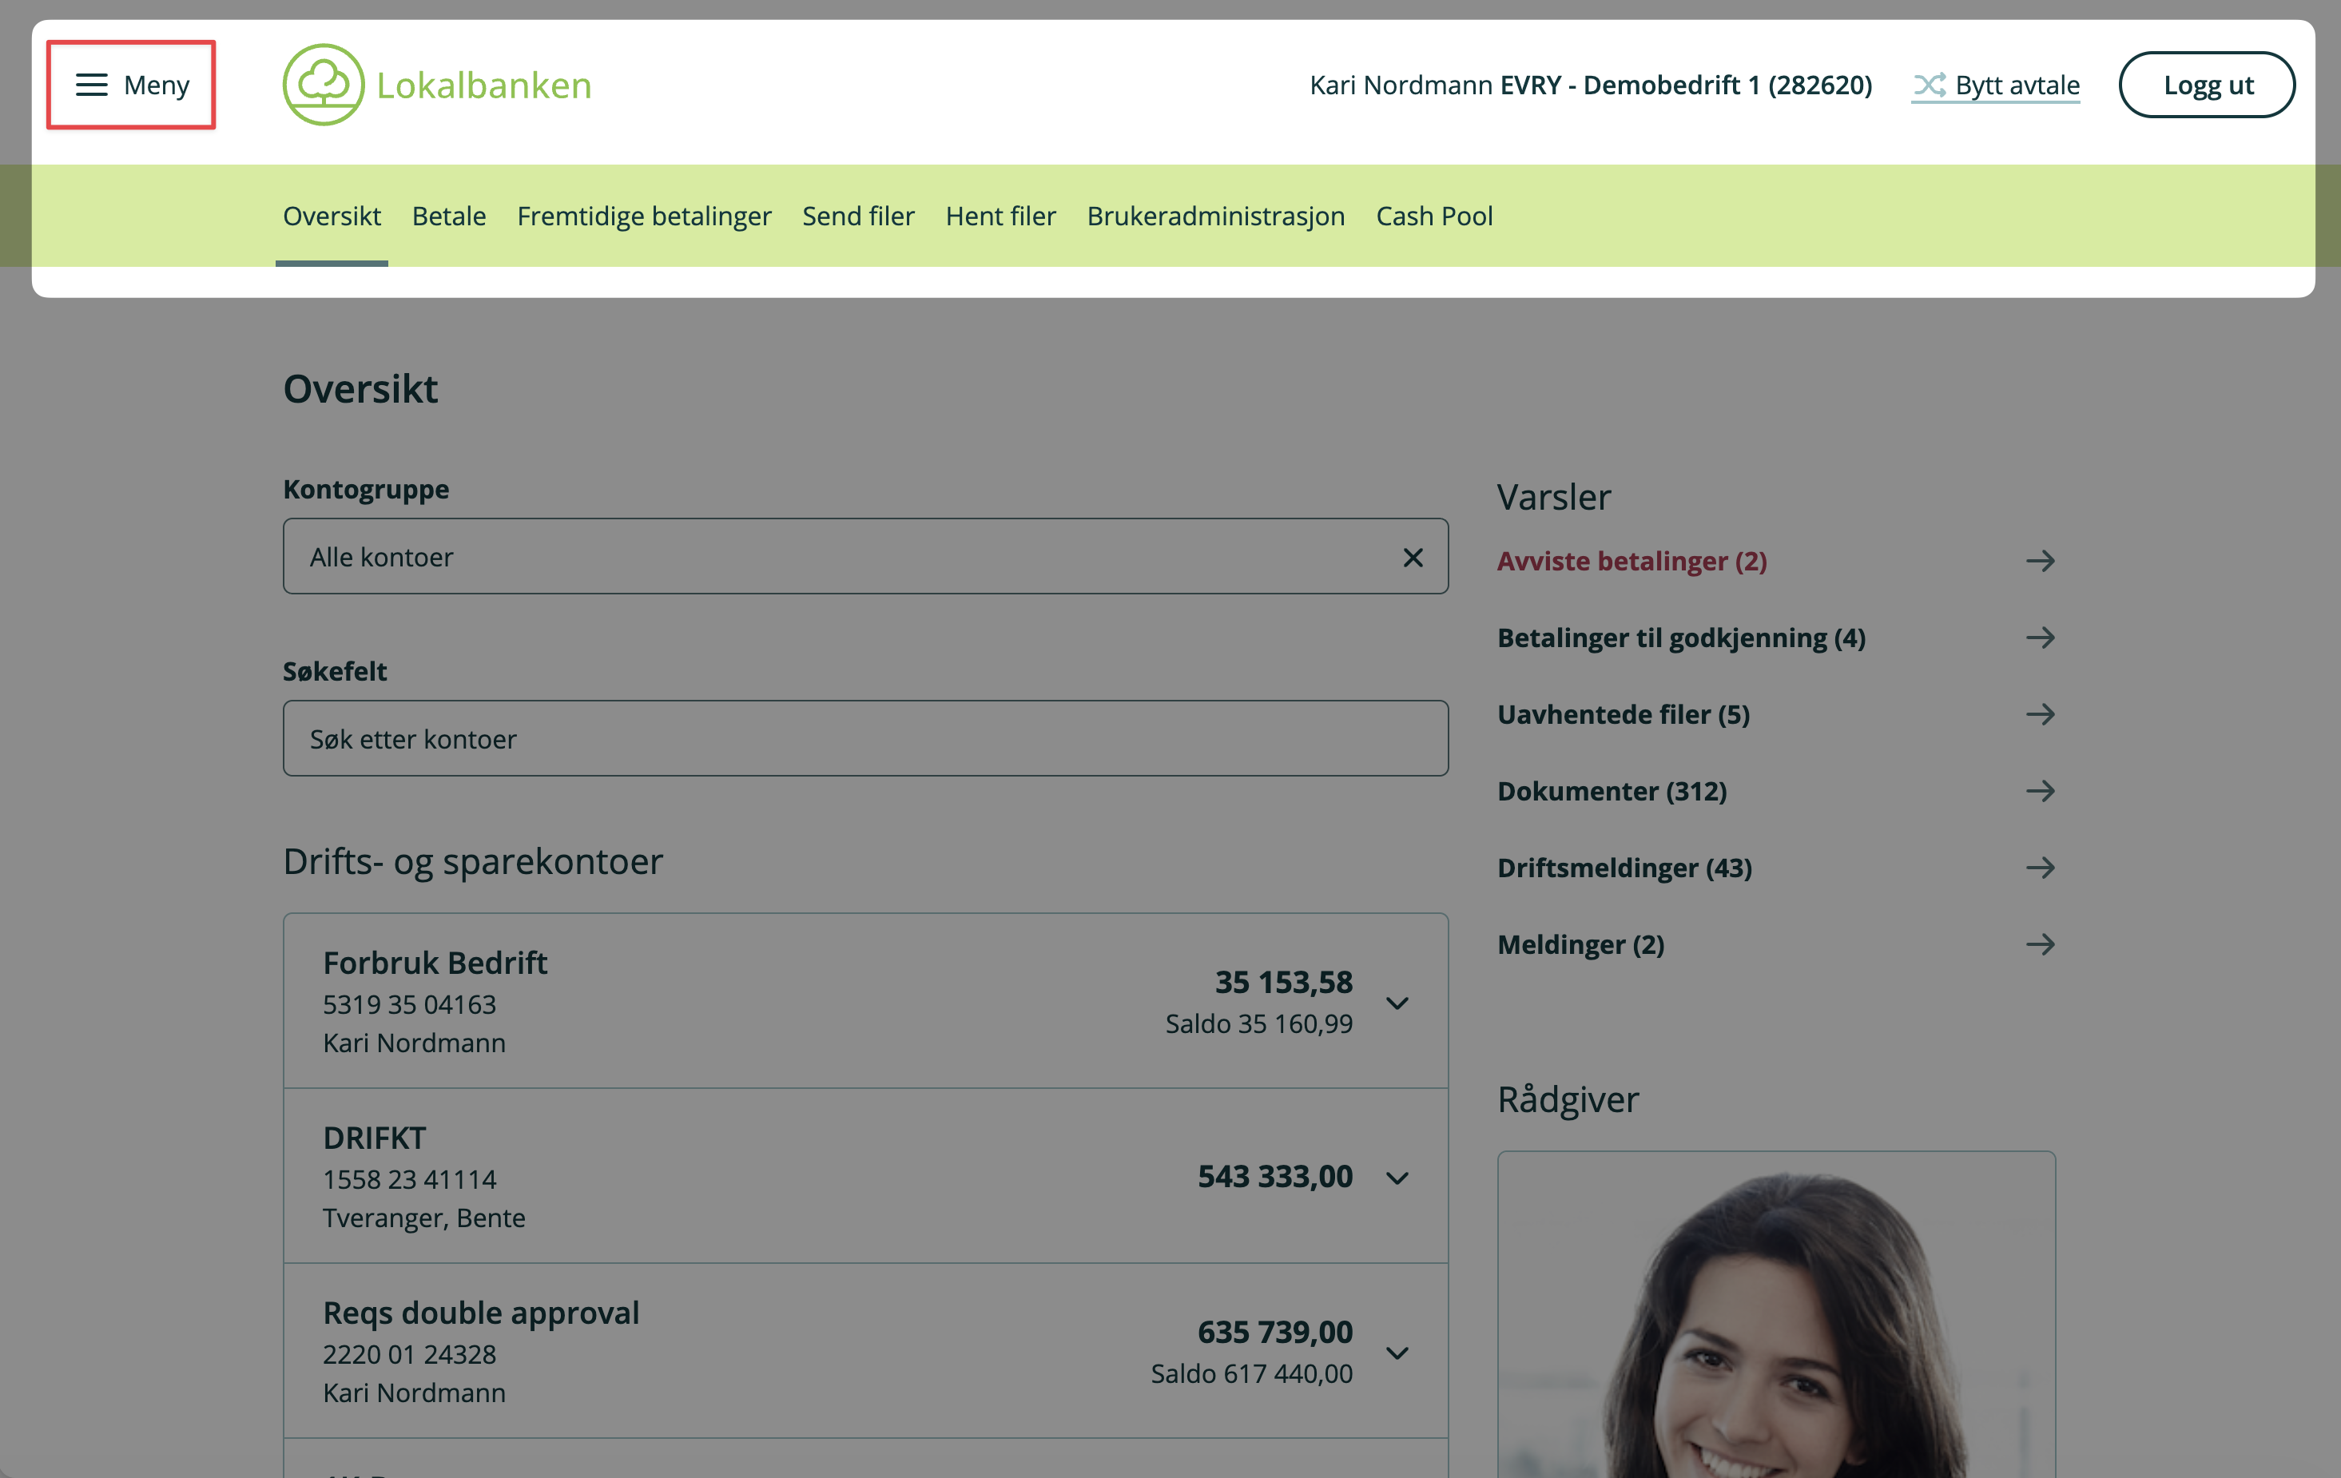Screen dimensions: 2341x1478
Task: Click arrow next to Driftsmeldinger
Action: [2040, 868]
